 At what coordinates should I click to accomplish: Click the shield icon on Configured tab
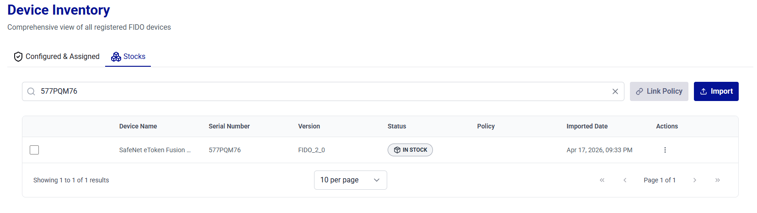18,57
